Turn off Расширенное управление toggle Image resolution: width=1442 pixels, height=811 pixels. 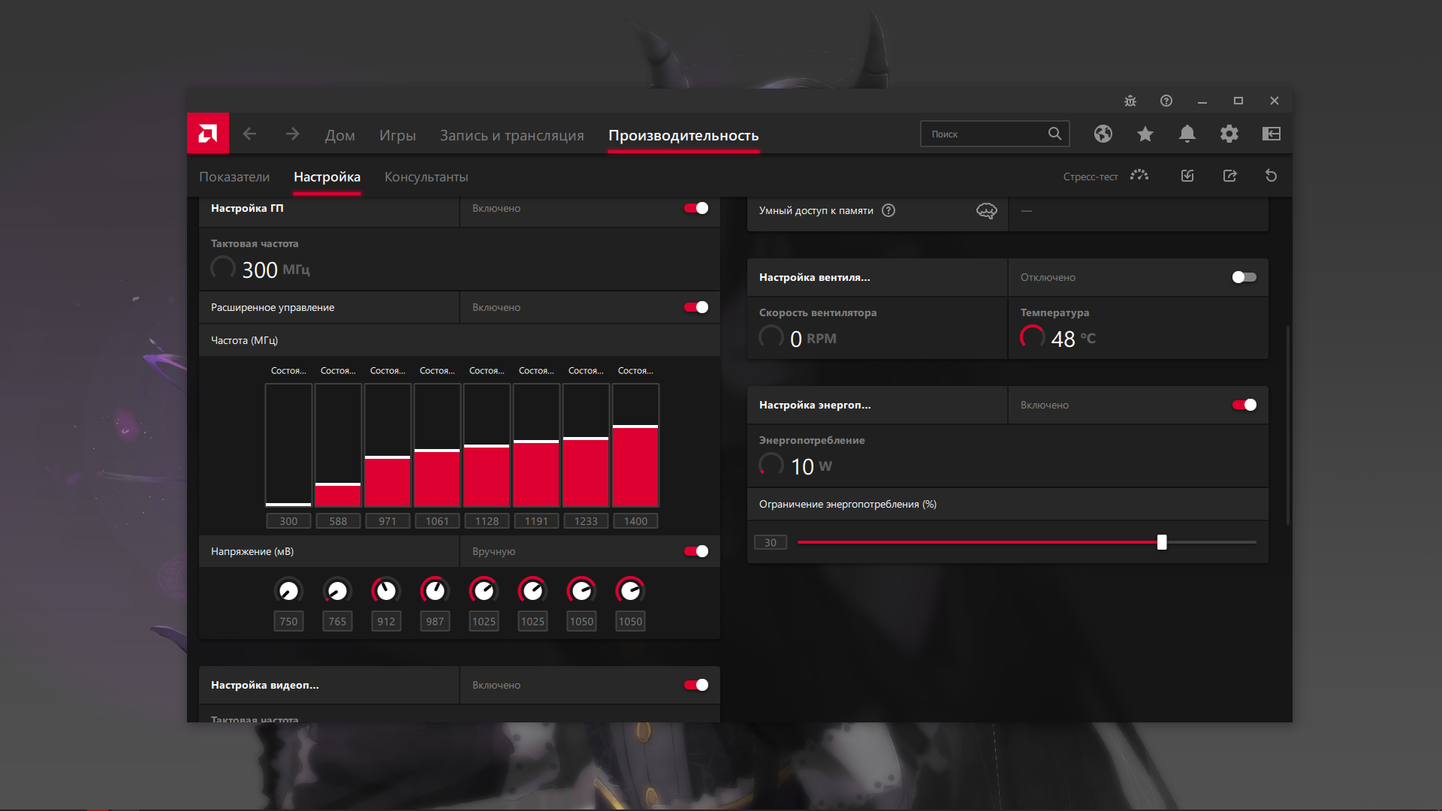click(x=696, y=307)
